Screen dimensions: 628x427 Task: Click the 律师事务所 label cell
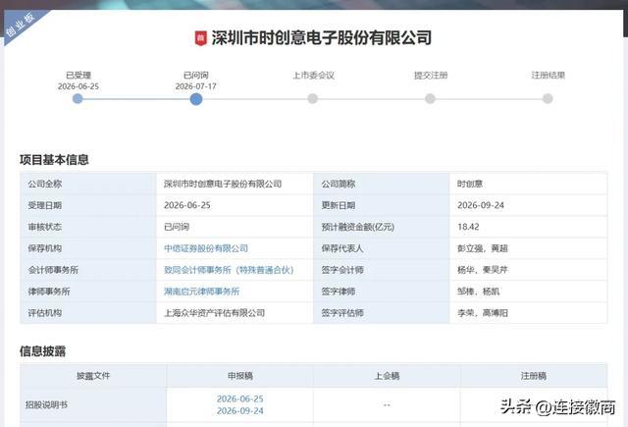(88, 292)
